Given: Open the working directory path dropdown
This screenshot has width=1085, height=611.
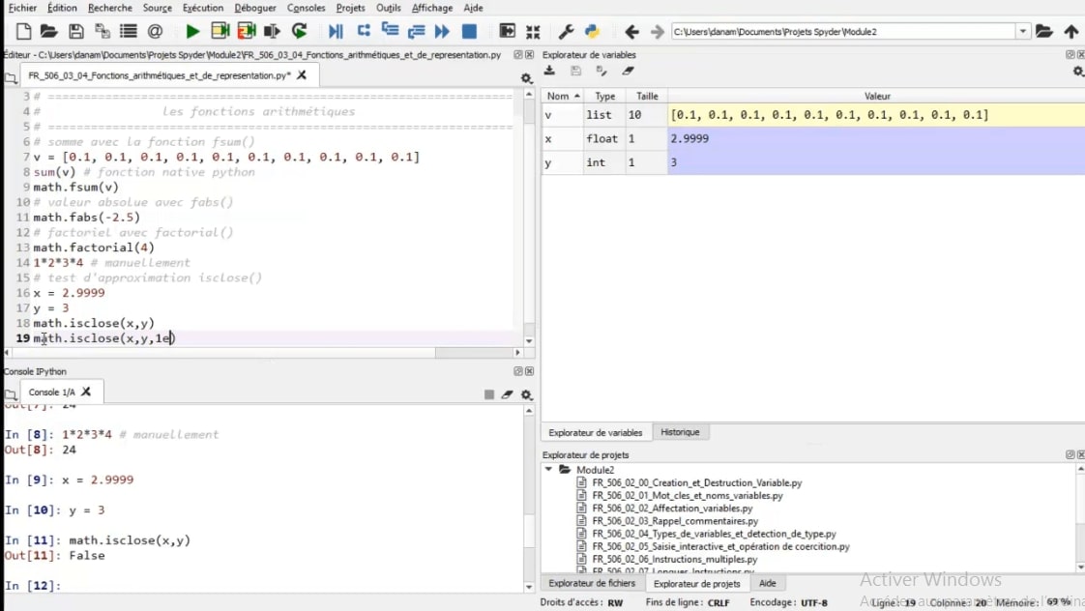Looking at the screenshot, I should (x=1022, y=30).
